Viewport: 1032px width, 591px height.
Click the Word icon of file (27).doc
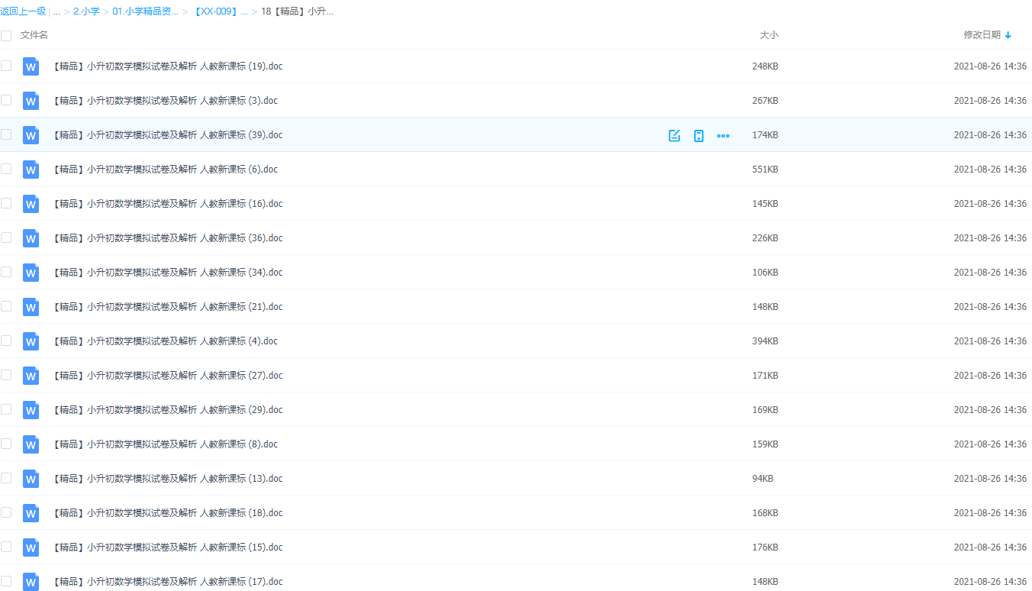click(31, 376)
